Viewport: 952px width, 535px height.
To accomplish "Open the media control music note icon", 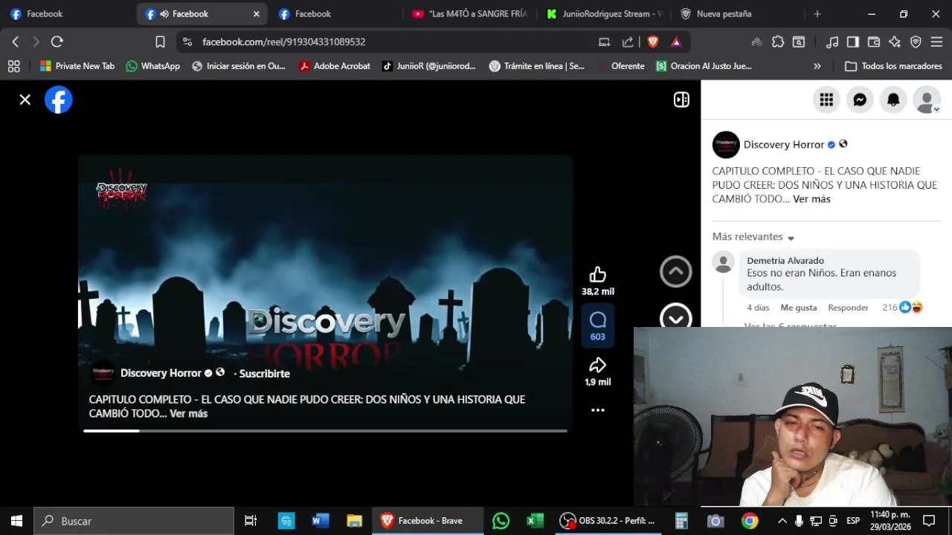I will (832, 42).
